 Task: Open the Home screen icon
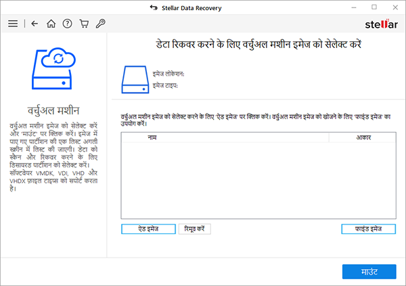51,24
